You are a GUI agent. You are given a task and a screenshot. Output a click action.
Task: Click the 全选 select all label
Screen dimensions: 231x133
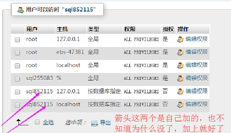coord(48,122)
